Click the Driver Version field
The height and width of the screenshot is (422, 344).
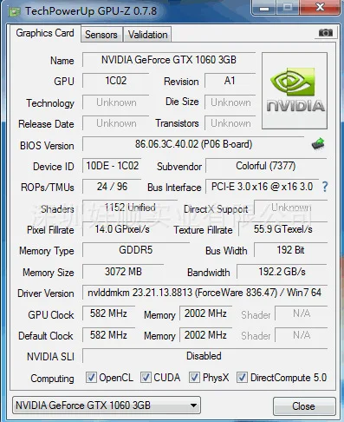click(204, 293)
